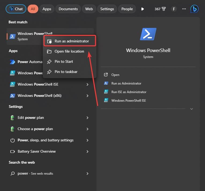
Task: Open the Bing logo in top-right corner
Action: (194, 9)
